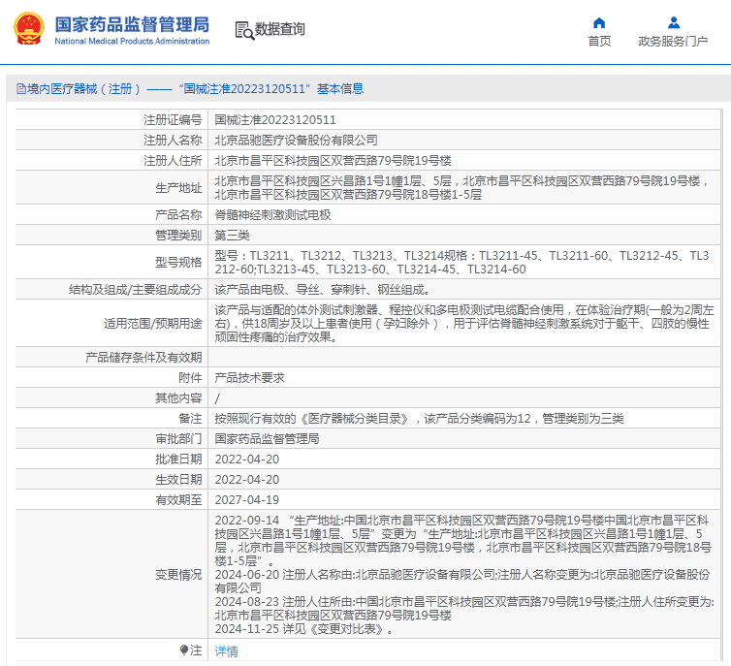Click the 首页 home house icon
Image resolution: width=731 pixels, height=666 pixels.
click(599, 23)
